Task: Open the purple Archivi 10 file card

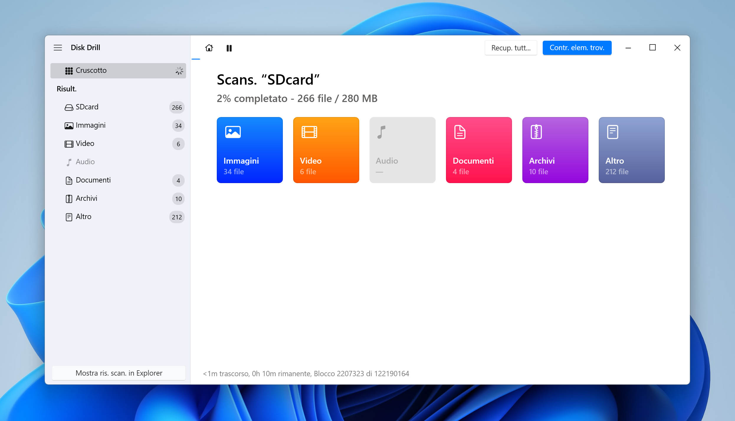Action: [x=555, y=150]
